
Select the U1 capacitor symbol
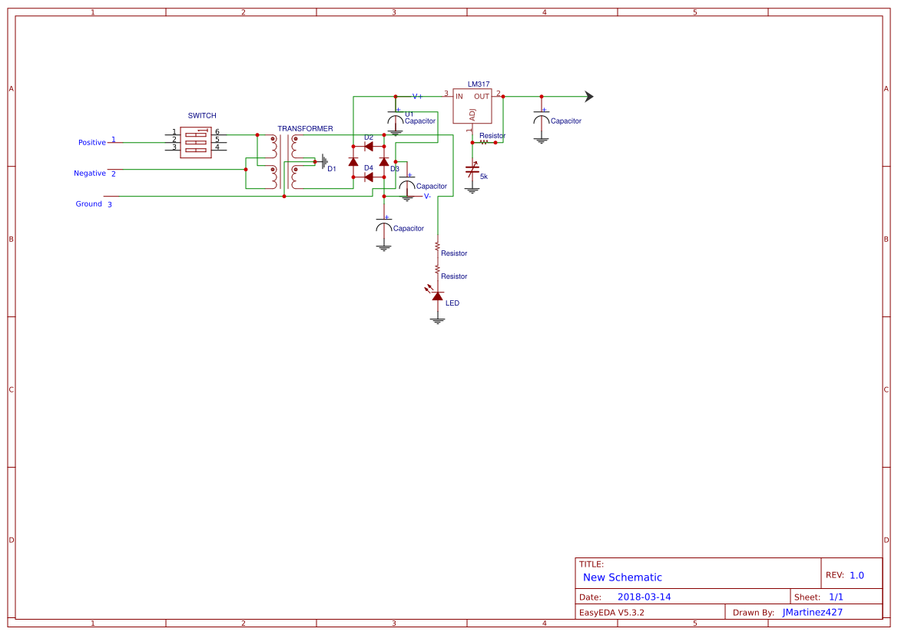(x=395, y=121)
